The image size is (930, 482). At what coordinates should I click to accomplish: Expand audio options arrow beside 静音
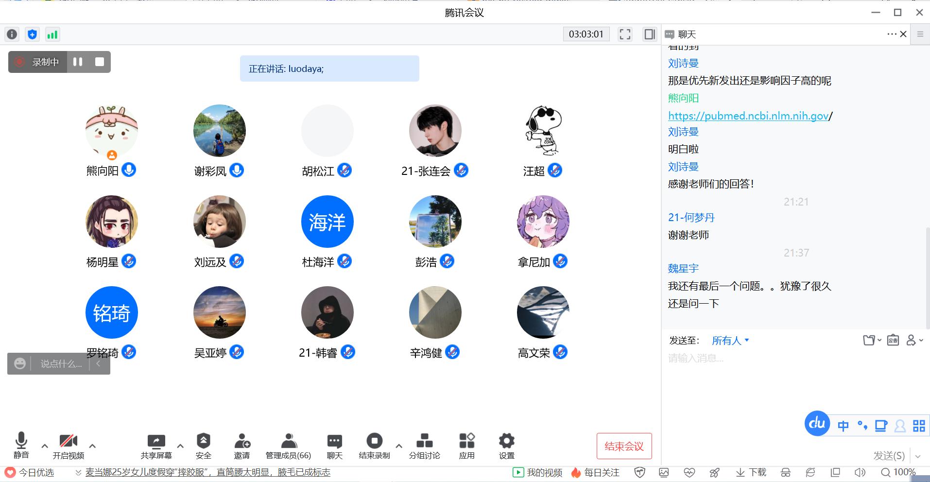45,446
